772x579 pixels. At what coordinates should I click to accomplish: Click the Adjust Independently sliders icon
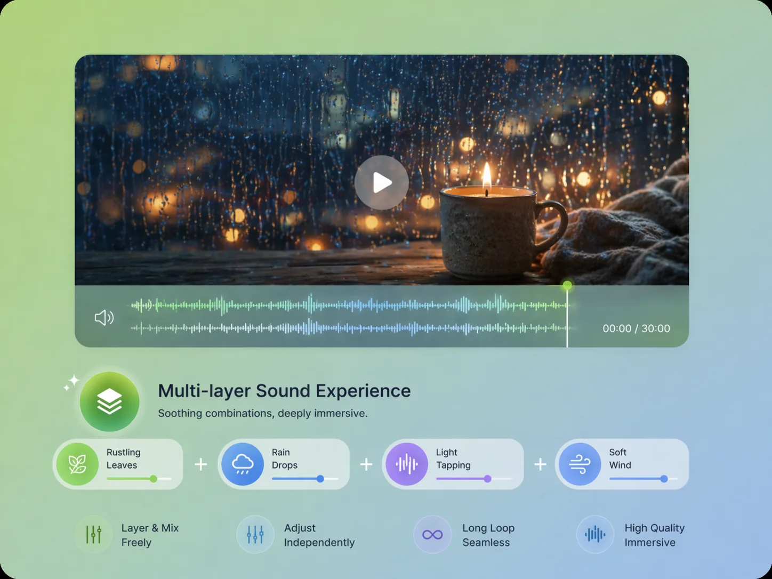point(255,534)
